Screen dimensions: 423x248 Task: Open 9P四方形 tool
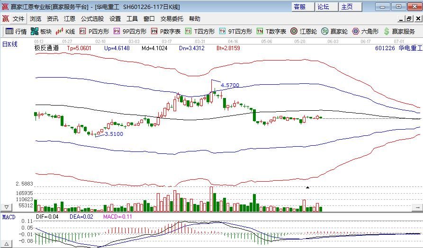coord(130,32)
